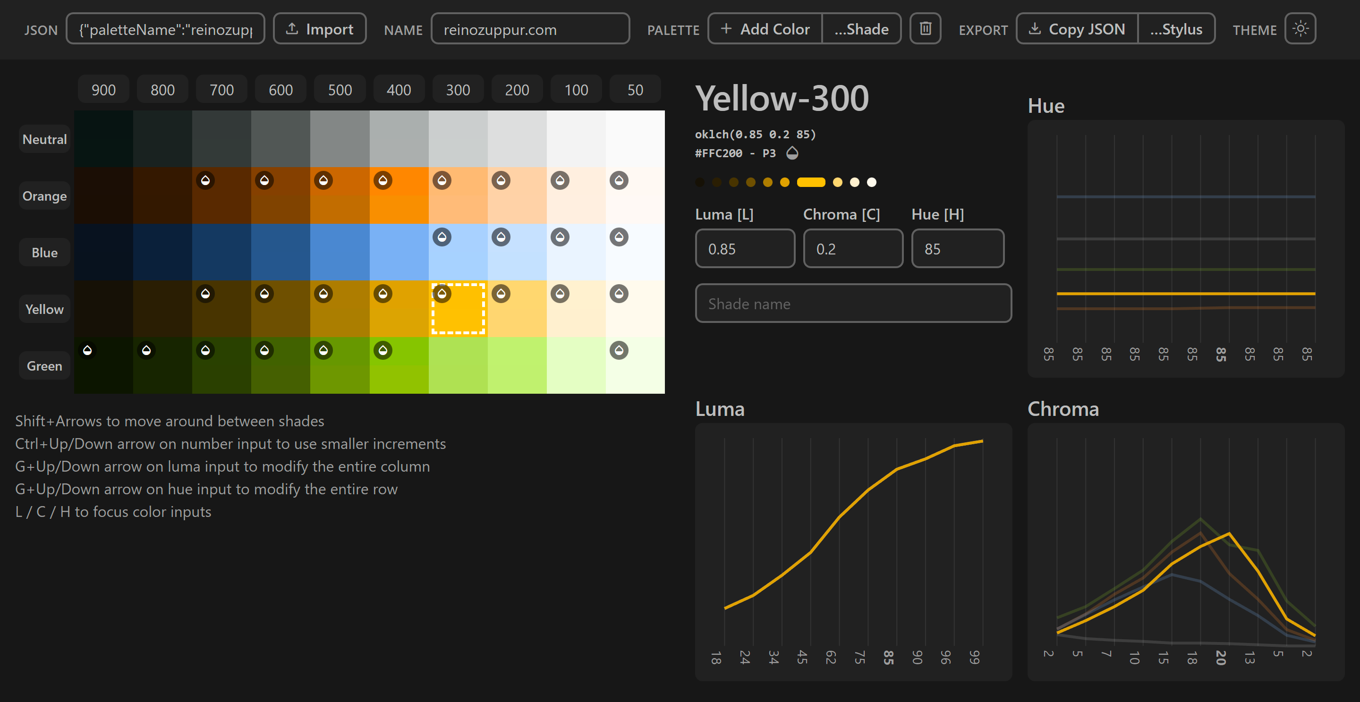Screen dimensions: 1360x702
Task: Focus the Shade name input field
Action: [x=853, y=304]
